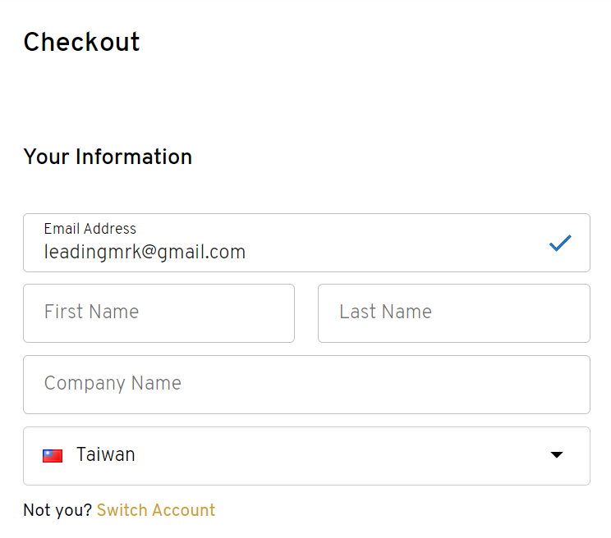Select the Company Name input box
The height and width of the screenshot is (538, 611).
click(306, 385)
